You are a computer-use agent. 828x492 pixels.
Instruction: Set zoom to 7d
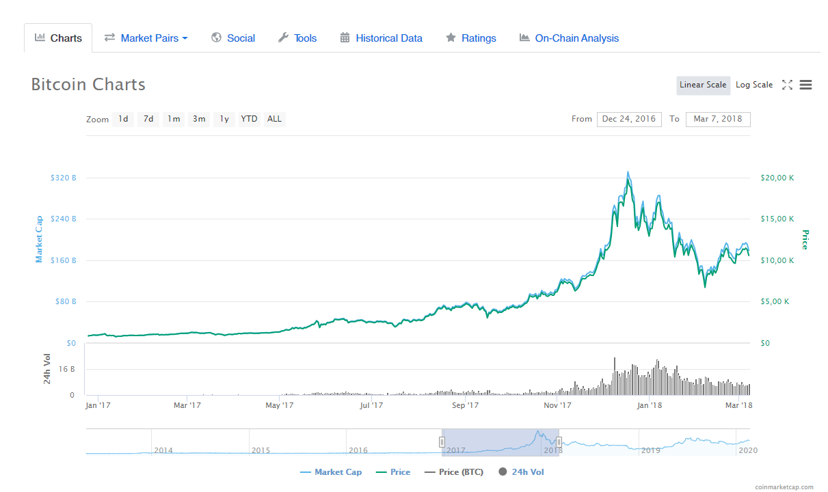tap(148, 119)
